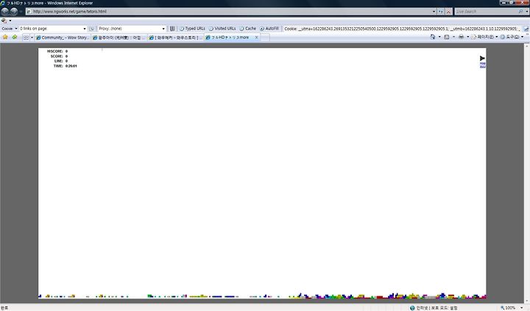Click the Typed URLs button

click(x=192, y=29)
